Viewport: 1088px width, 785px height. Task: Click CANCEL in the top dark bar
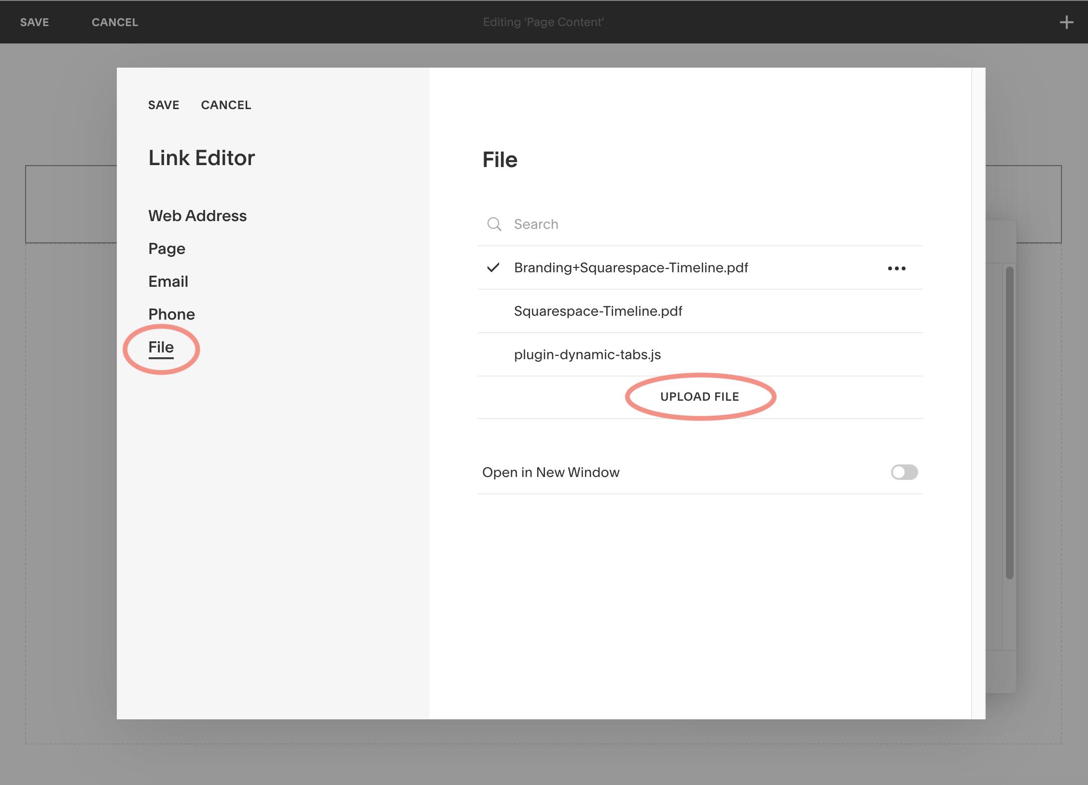[115, 22]
